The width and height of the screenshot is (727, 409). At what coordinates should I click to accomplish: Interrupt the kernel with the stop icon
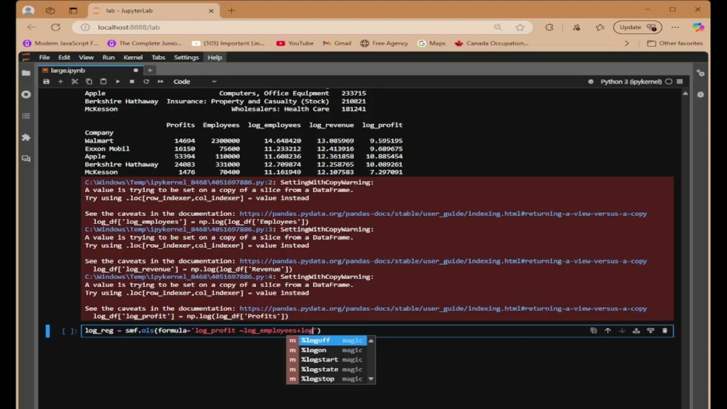[132, 81]
